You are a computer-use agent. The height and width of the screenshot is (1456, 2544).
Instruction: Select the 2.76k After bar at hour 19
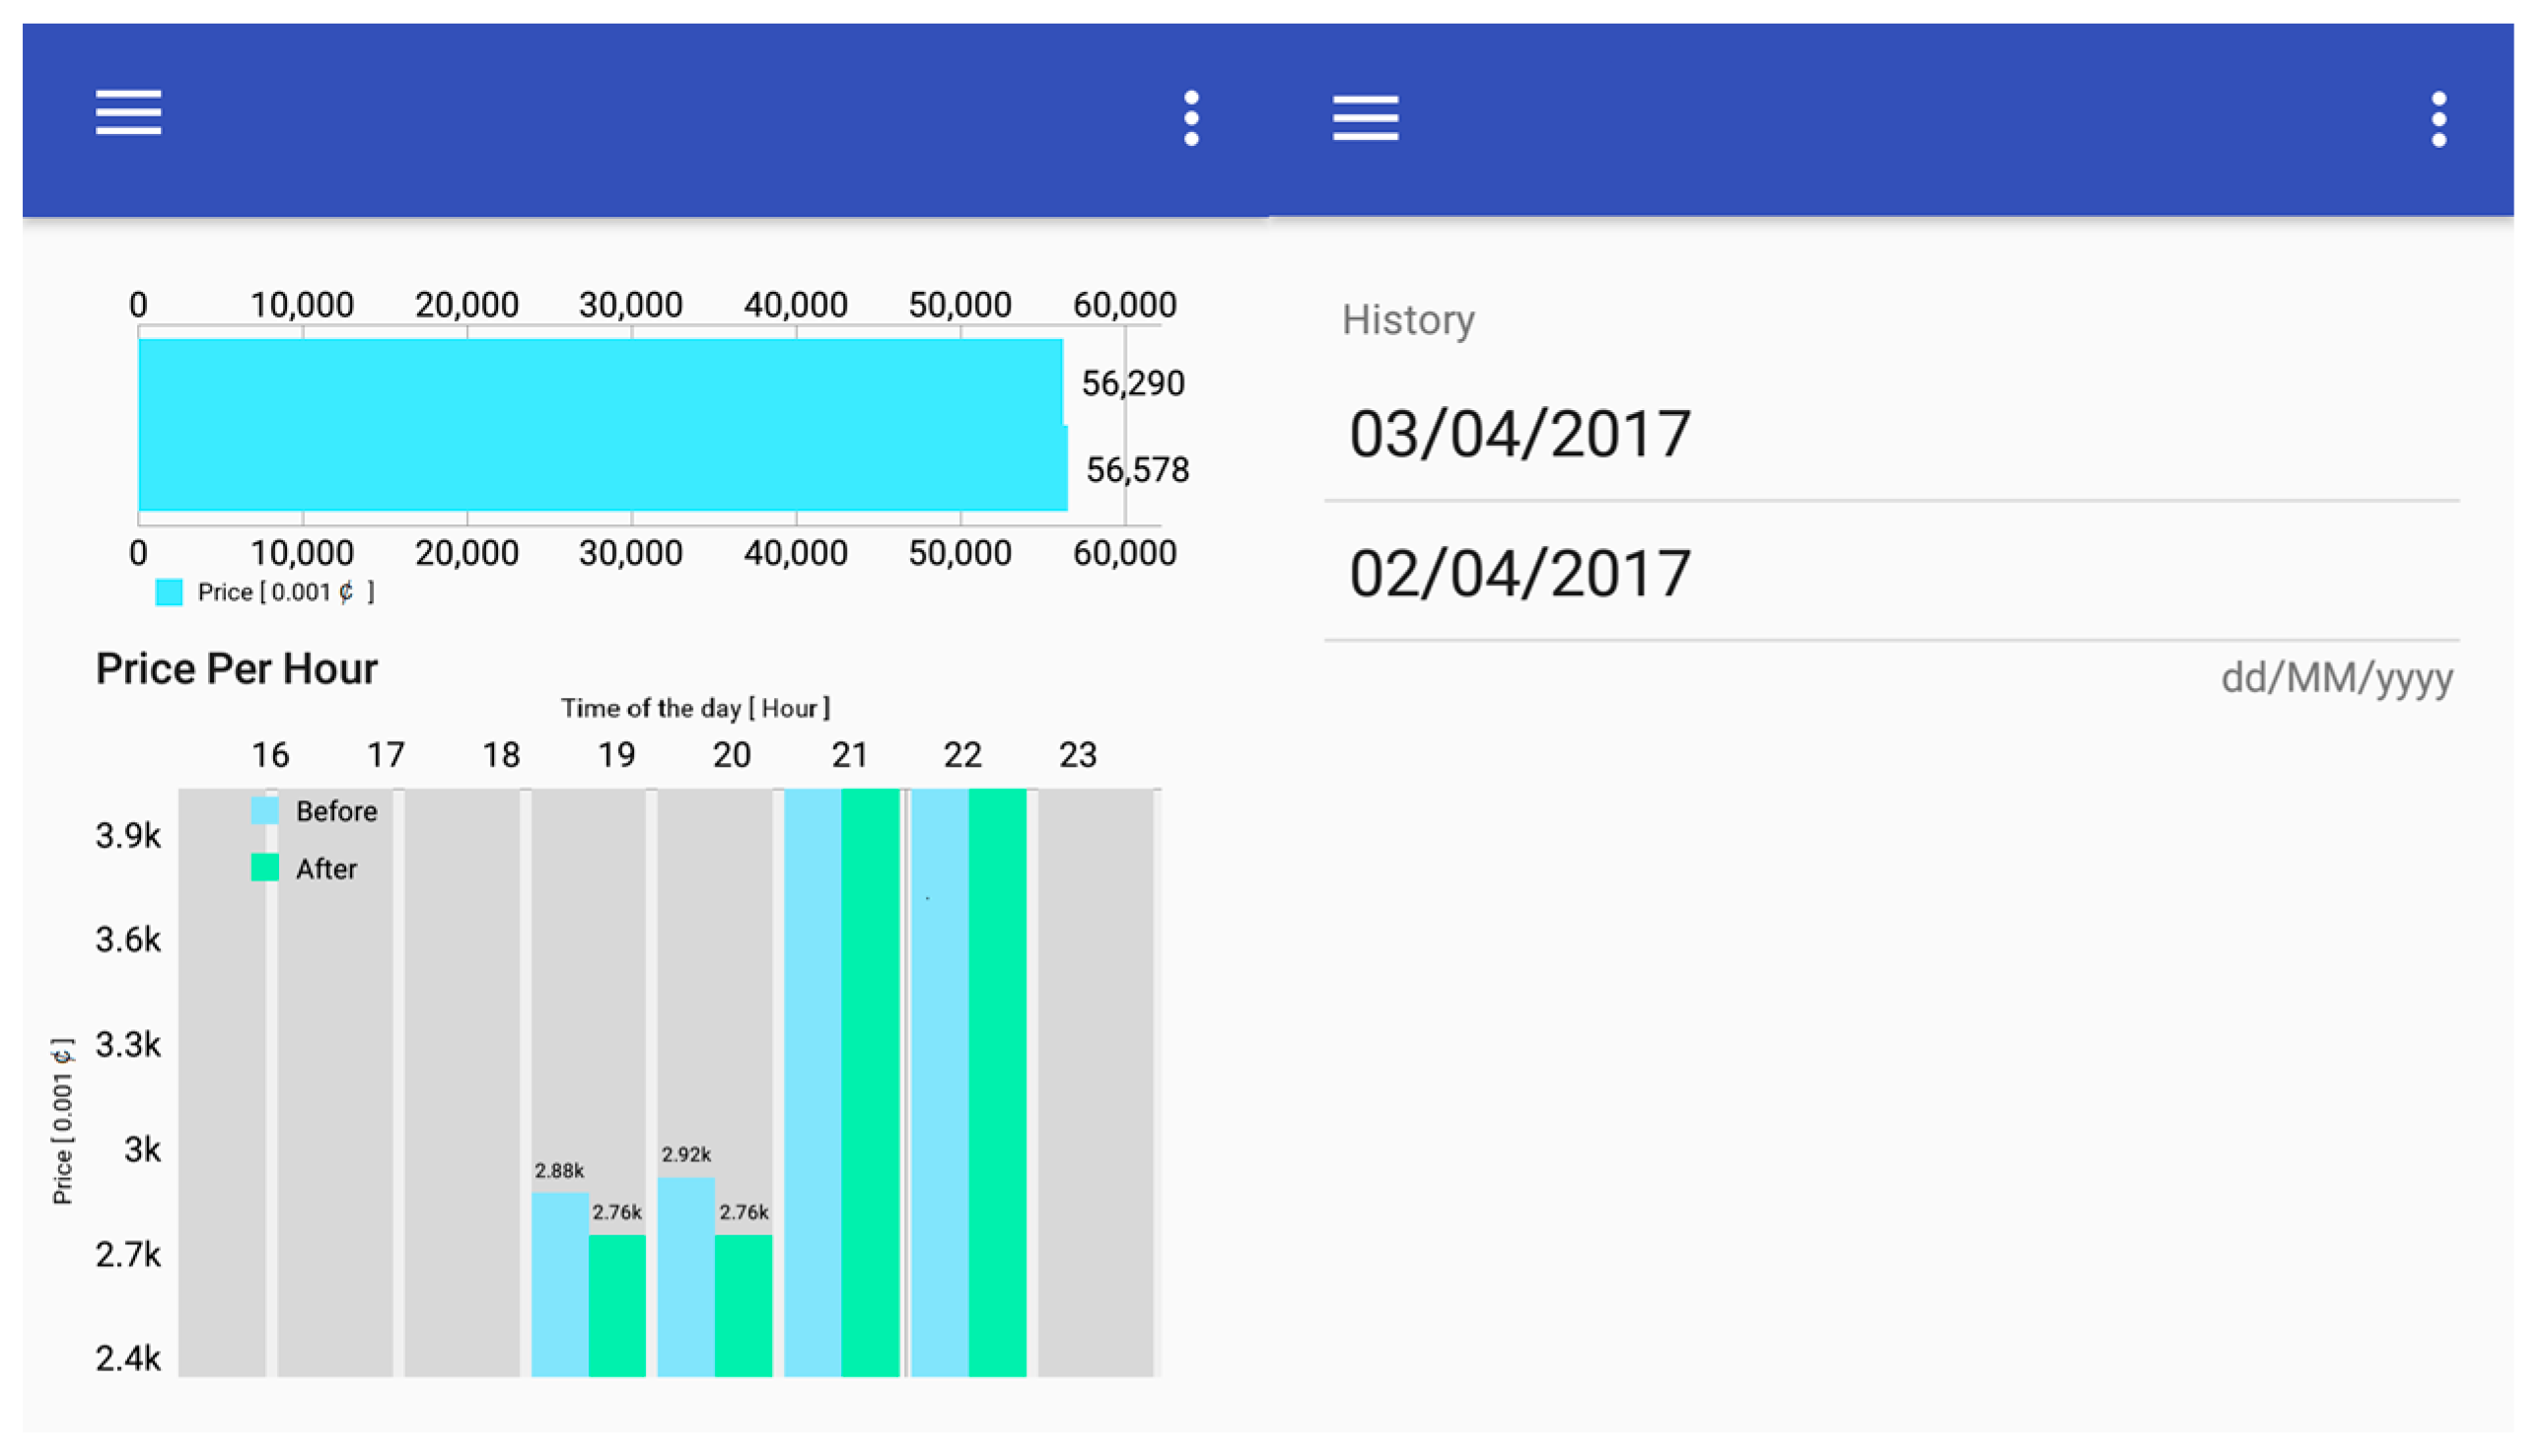click(x=617, y=1305)
